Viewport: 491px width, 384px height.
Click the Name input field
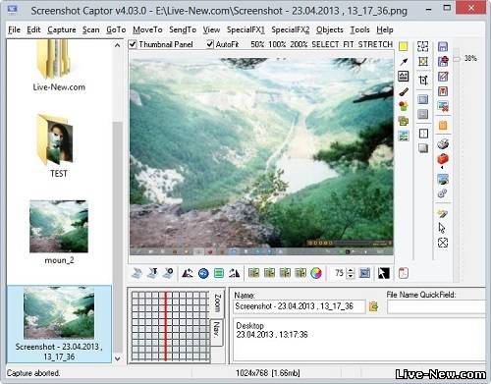(299, 306)
